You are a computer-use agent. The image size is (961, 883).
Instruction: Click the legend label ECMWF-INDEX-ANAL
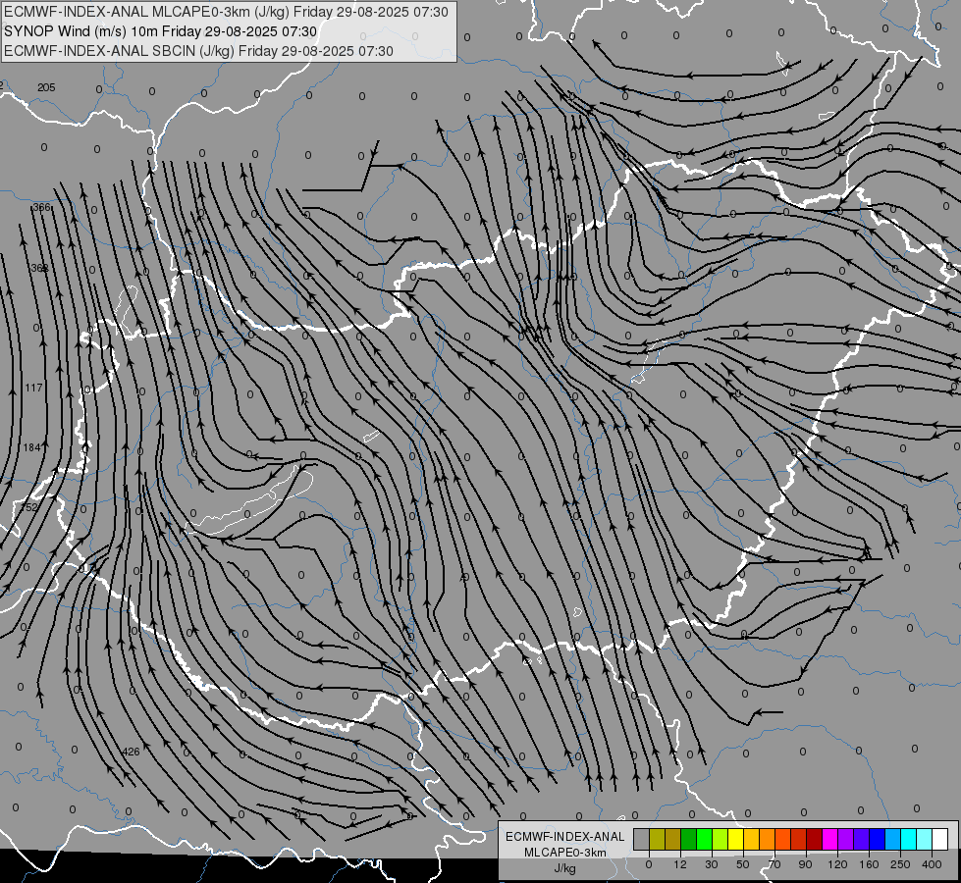(565, 837)
